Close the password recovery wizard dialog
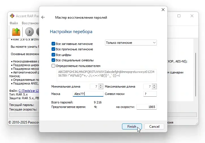Image resolution: width=205 pixels, height=143 pixels. (x=163, y=10)
